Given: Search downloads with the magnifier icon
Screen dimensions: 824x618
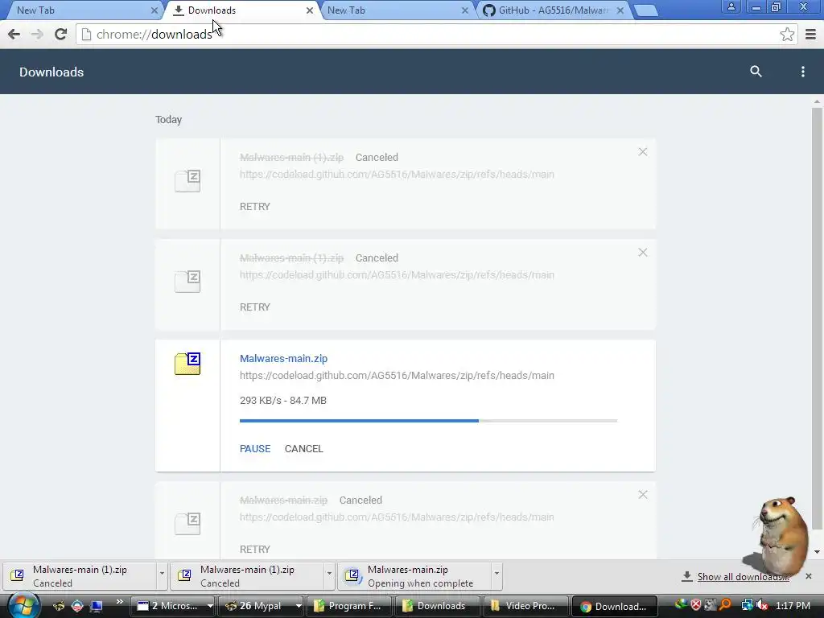Looking at the screenshot, I should point(756,72).
